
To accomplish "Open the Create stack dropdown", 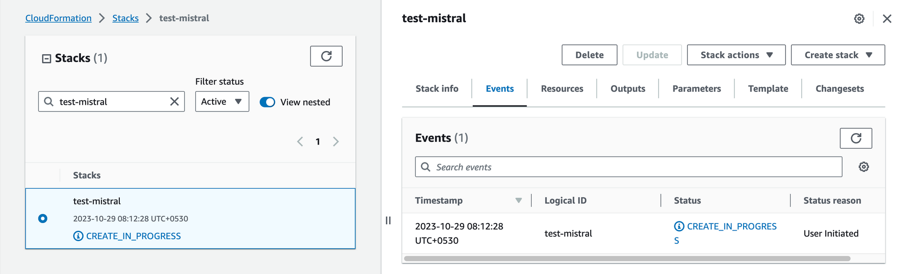I will [x=838, y=55].
